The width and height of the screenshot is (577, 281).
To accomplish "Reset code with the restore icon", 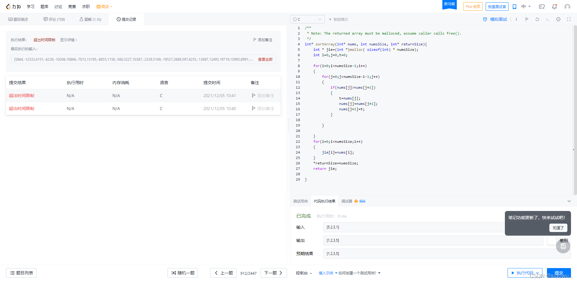I will point(537,19).
